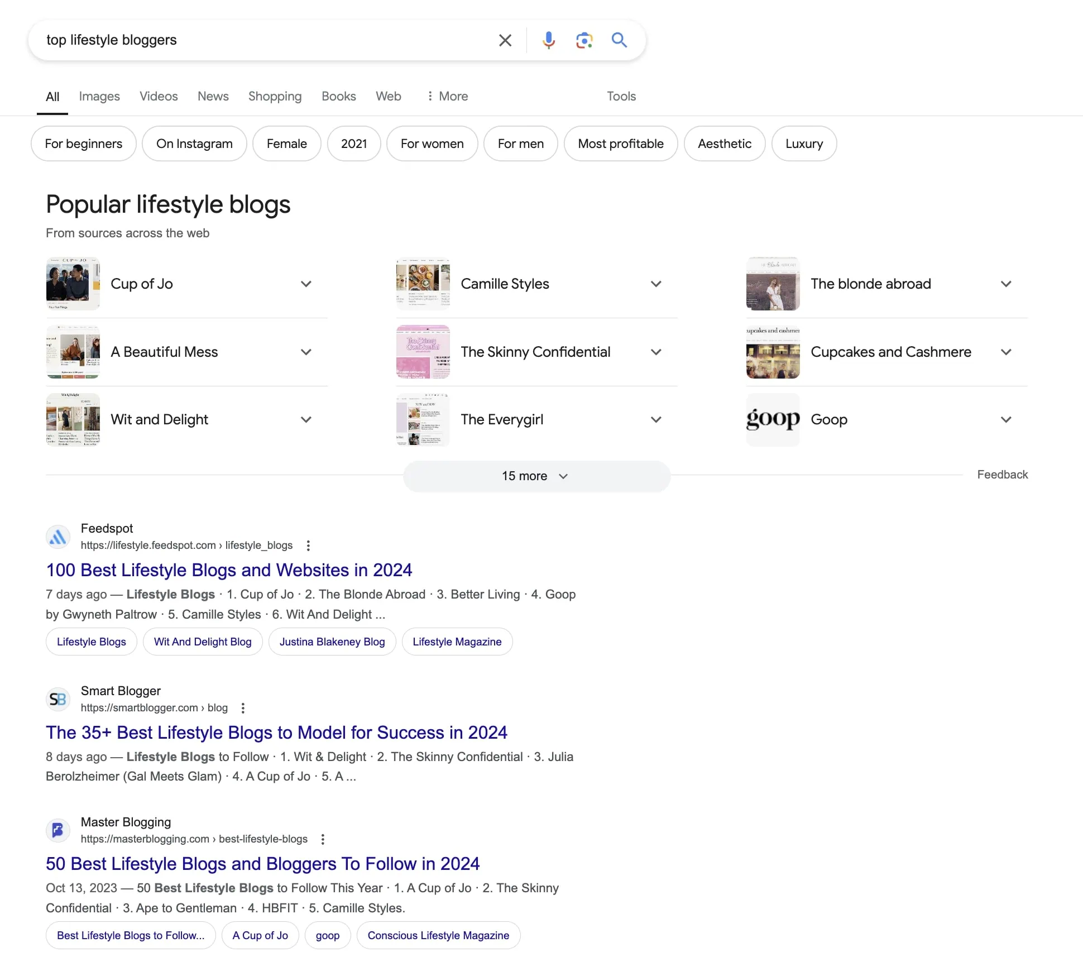
Task: Click The Skinny Confidential pink thumbnail
Action: [423, 352]
